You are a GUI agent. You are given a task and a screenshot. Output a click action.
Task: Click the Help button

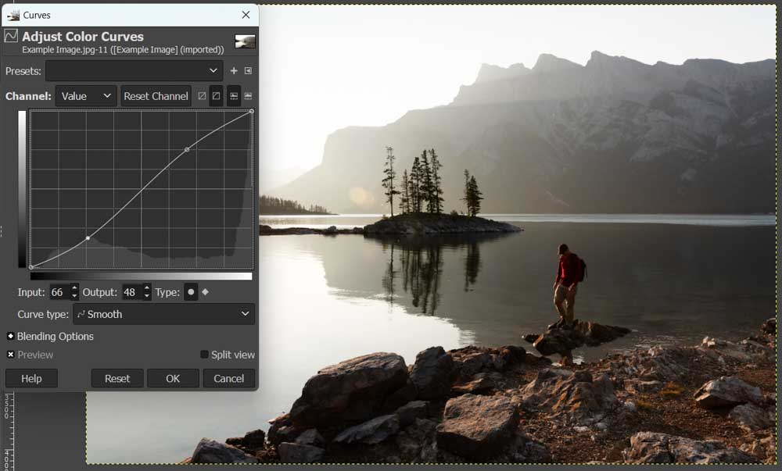(x=31, y=378)
